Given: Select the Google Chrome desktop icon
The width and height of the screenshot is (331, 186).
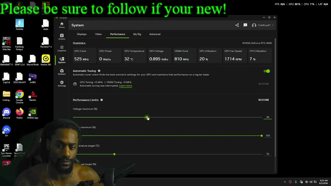Looking at the screenshot, I should coord(20,97).
